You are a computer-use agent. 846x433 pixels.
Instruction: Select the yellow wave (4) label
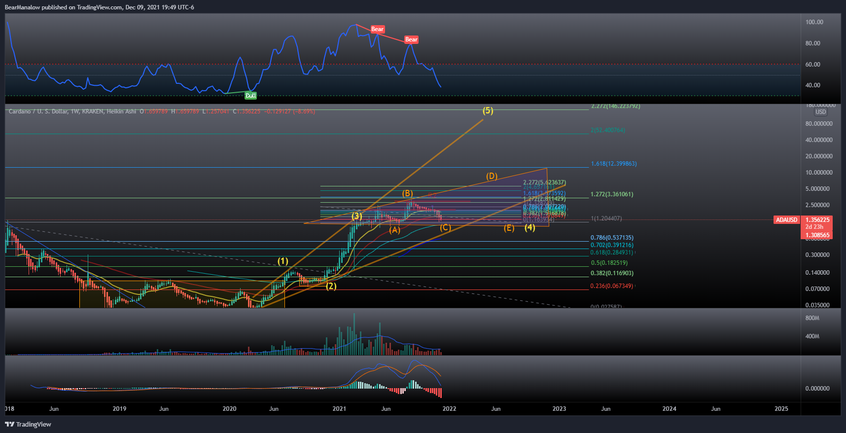pyautogui.click(x=529, y=227)
